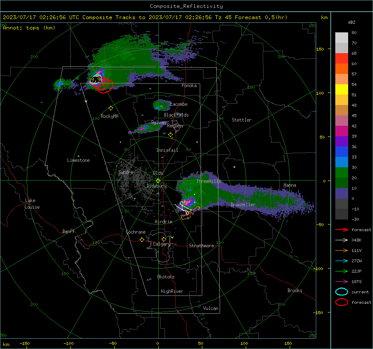The image size is (373, 349).
Task: Click the Brooks town label
Action: click(x=295, y=290)
